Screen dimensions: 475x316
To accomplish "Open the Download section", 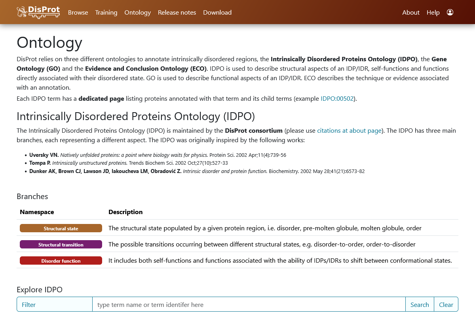I will pos(217,12).
